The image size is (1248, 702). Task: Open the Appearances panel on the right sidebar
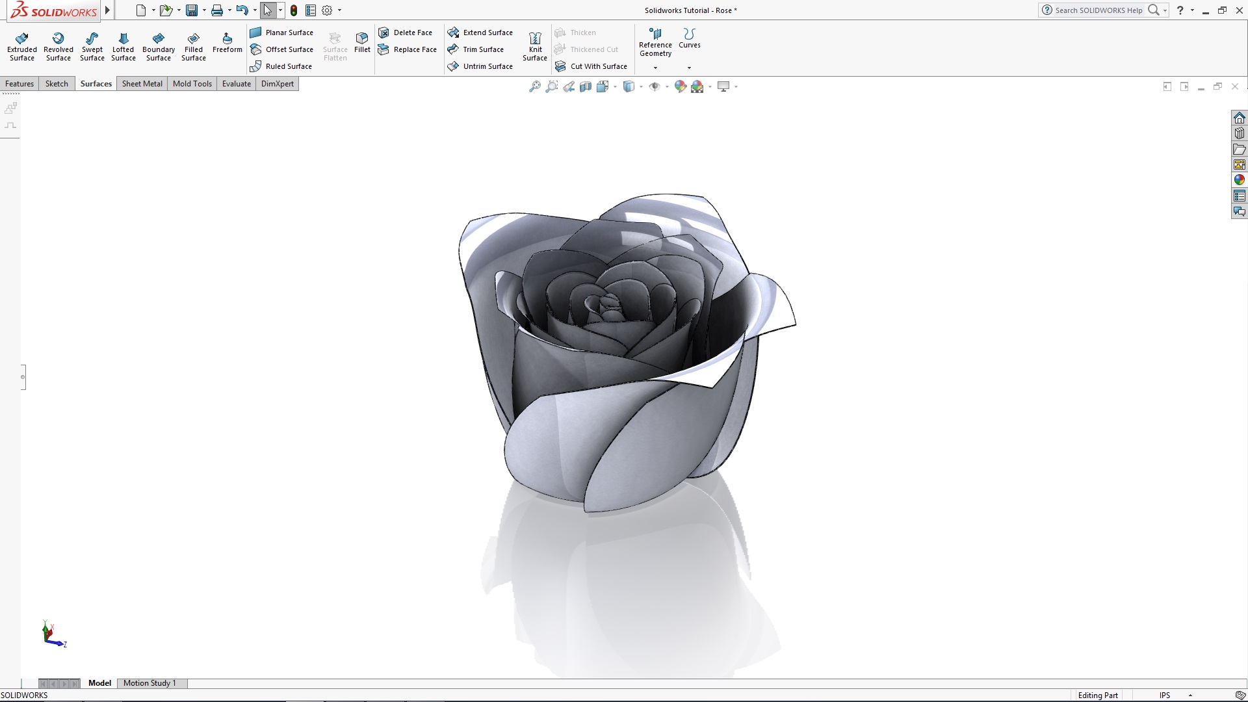1240,180
